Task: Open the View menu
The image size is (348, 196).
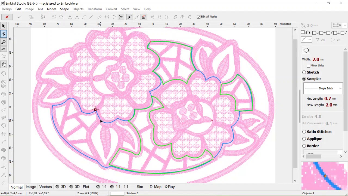Action: [x=136, y=9]
